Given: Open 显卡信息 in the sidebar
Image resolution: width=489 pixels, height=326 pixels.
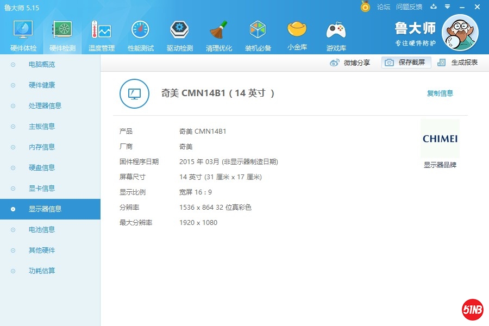Looking at the screenshot, I should click(x=42, y=189).
